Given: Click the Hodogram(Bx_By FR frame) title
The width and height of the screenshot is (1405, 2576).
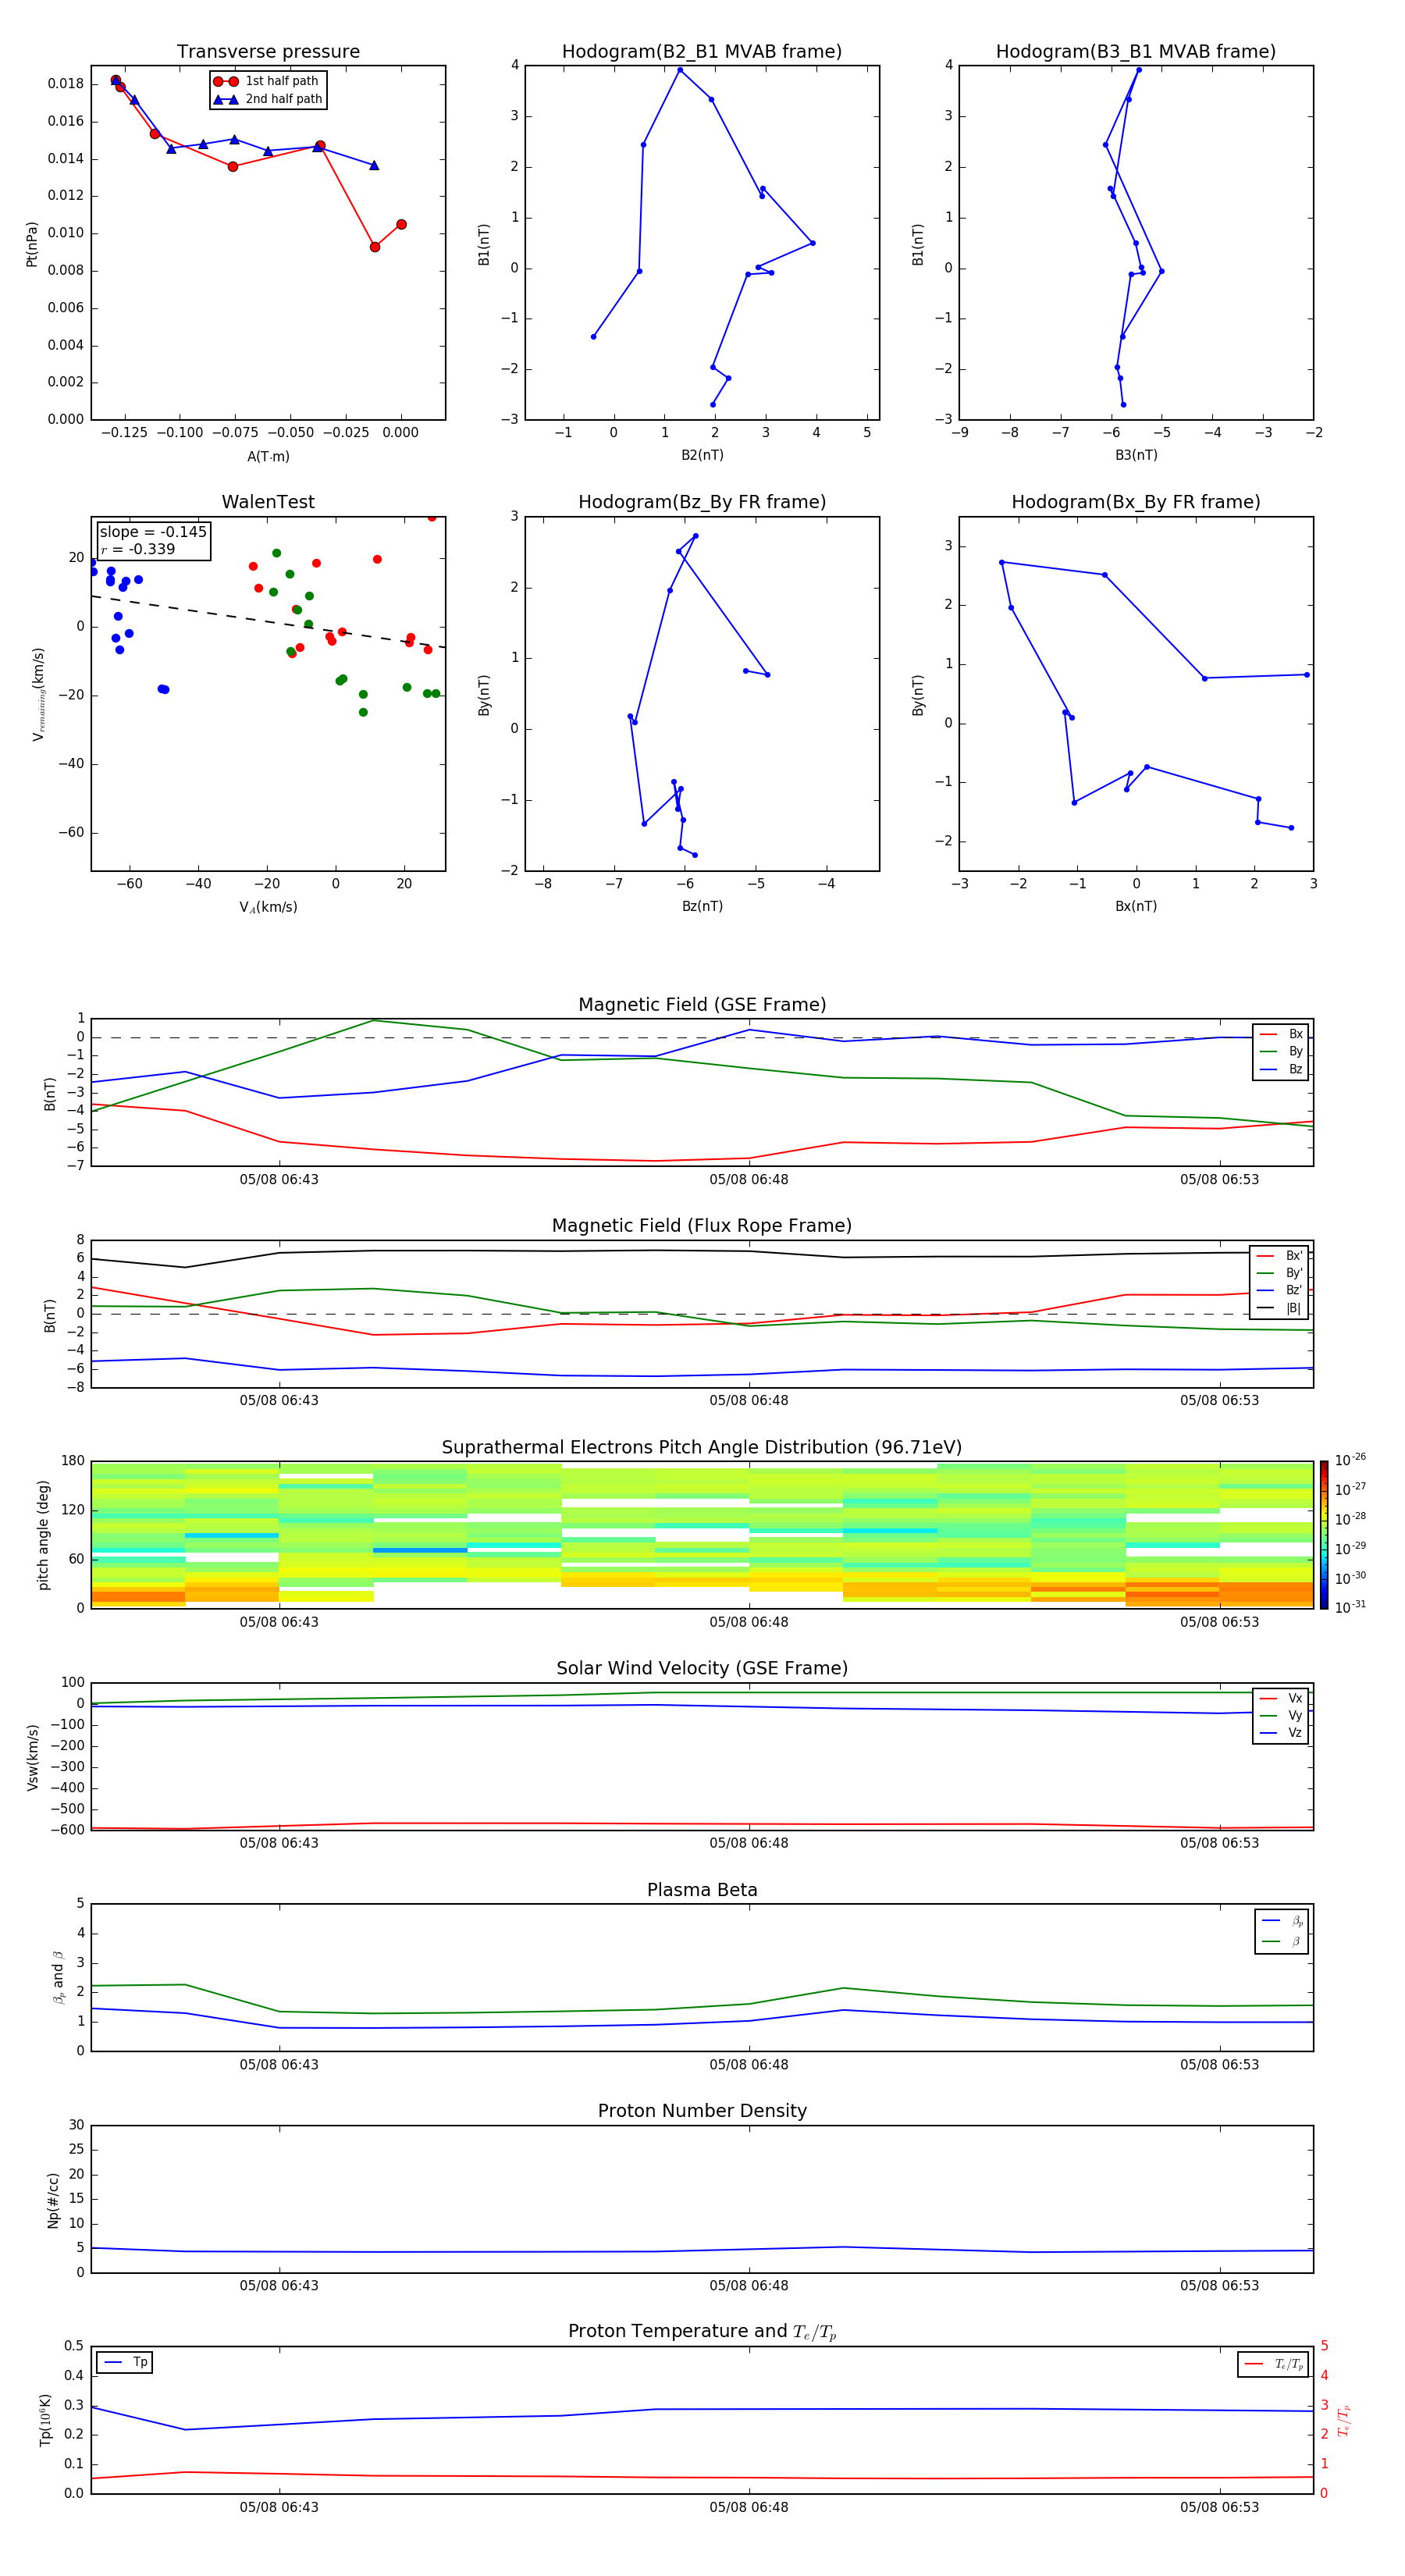Looking at the screenshot, I should point(1136,502).
